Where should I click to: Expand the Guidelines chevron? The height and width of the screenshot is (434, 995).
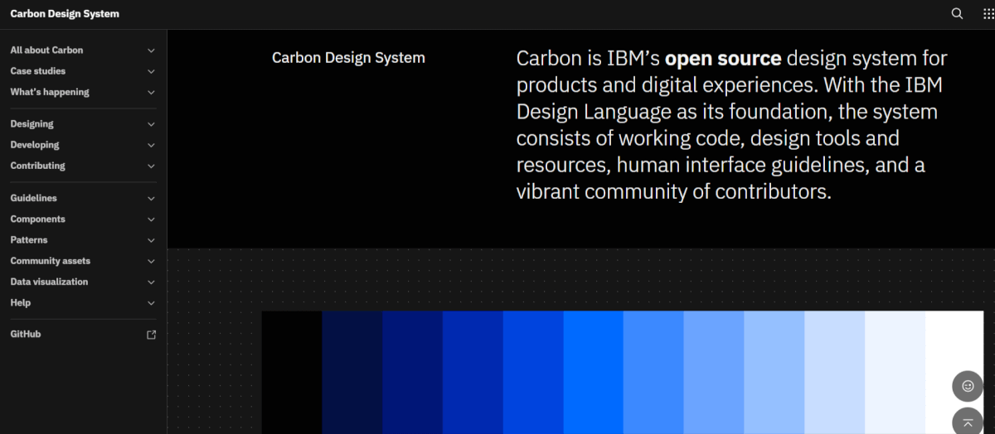coord(151,198)
